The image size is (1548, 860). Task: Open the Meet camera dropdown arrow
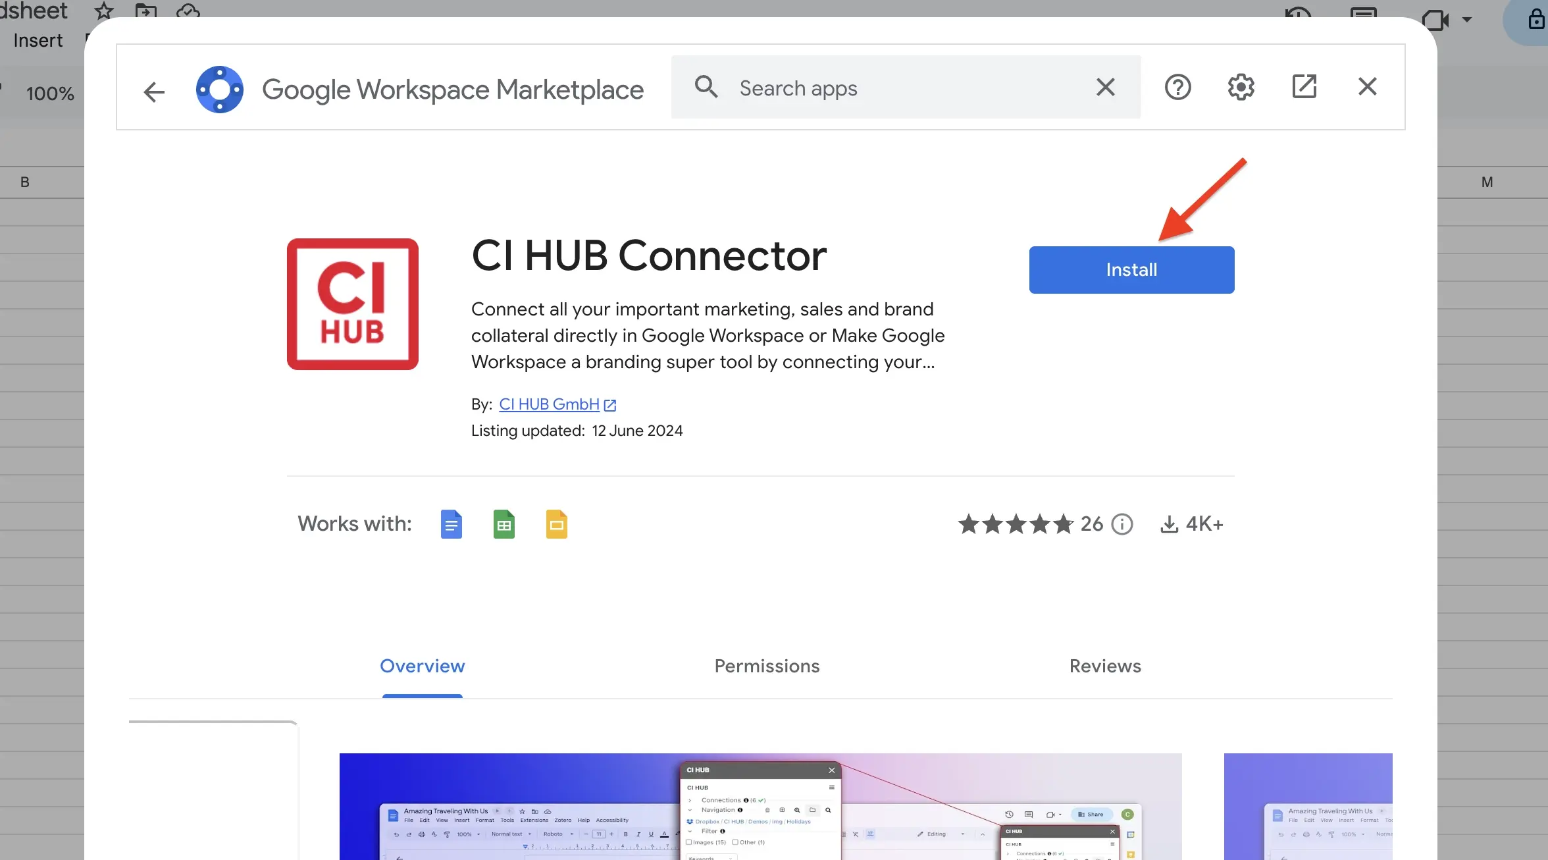coord(1467,20)
